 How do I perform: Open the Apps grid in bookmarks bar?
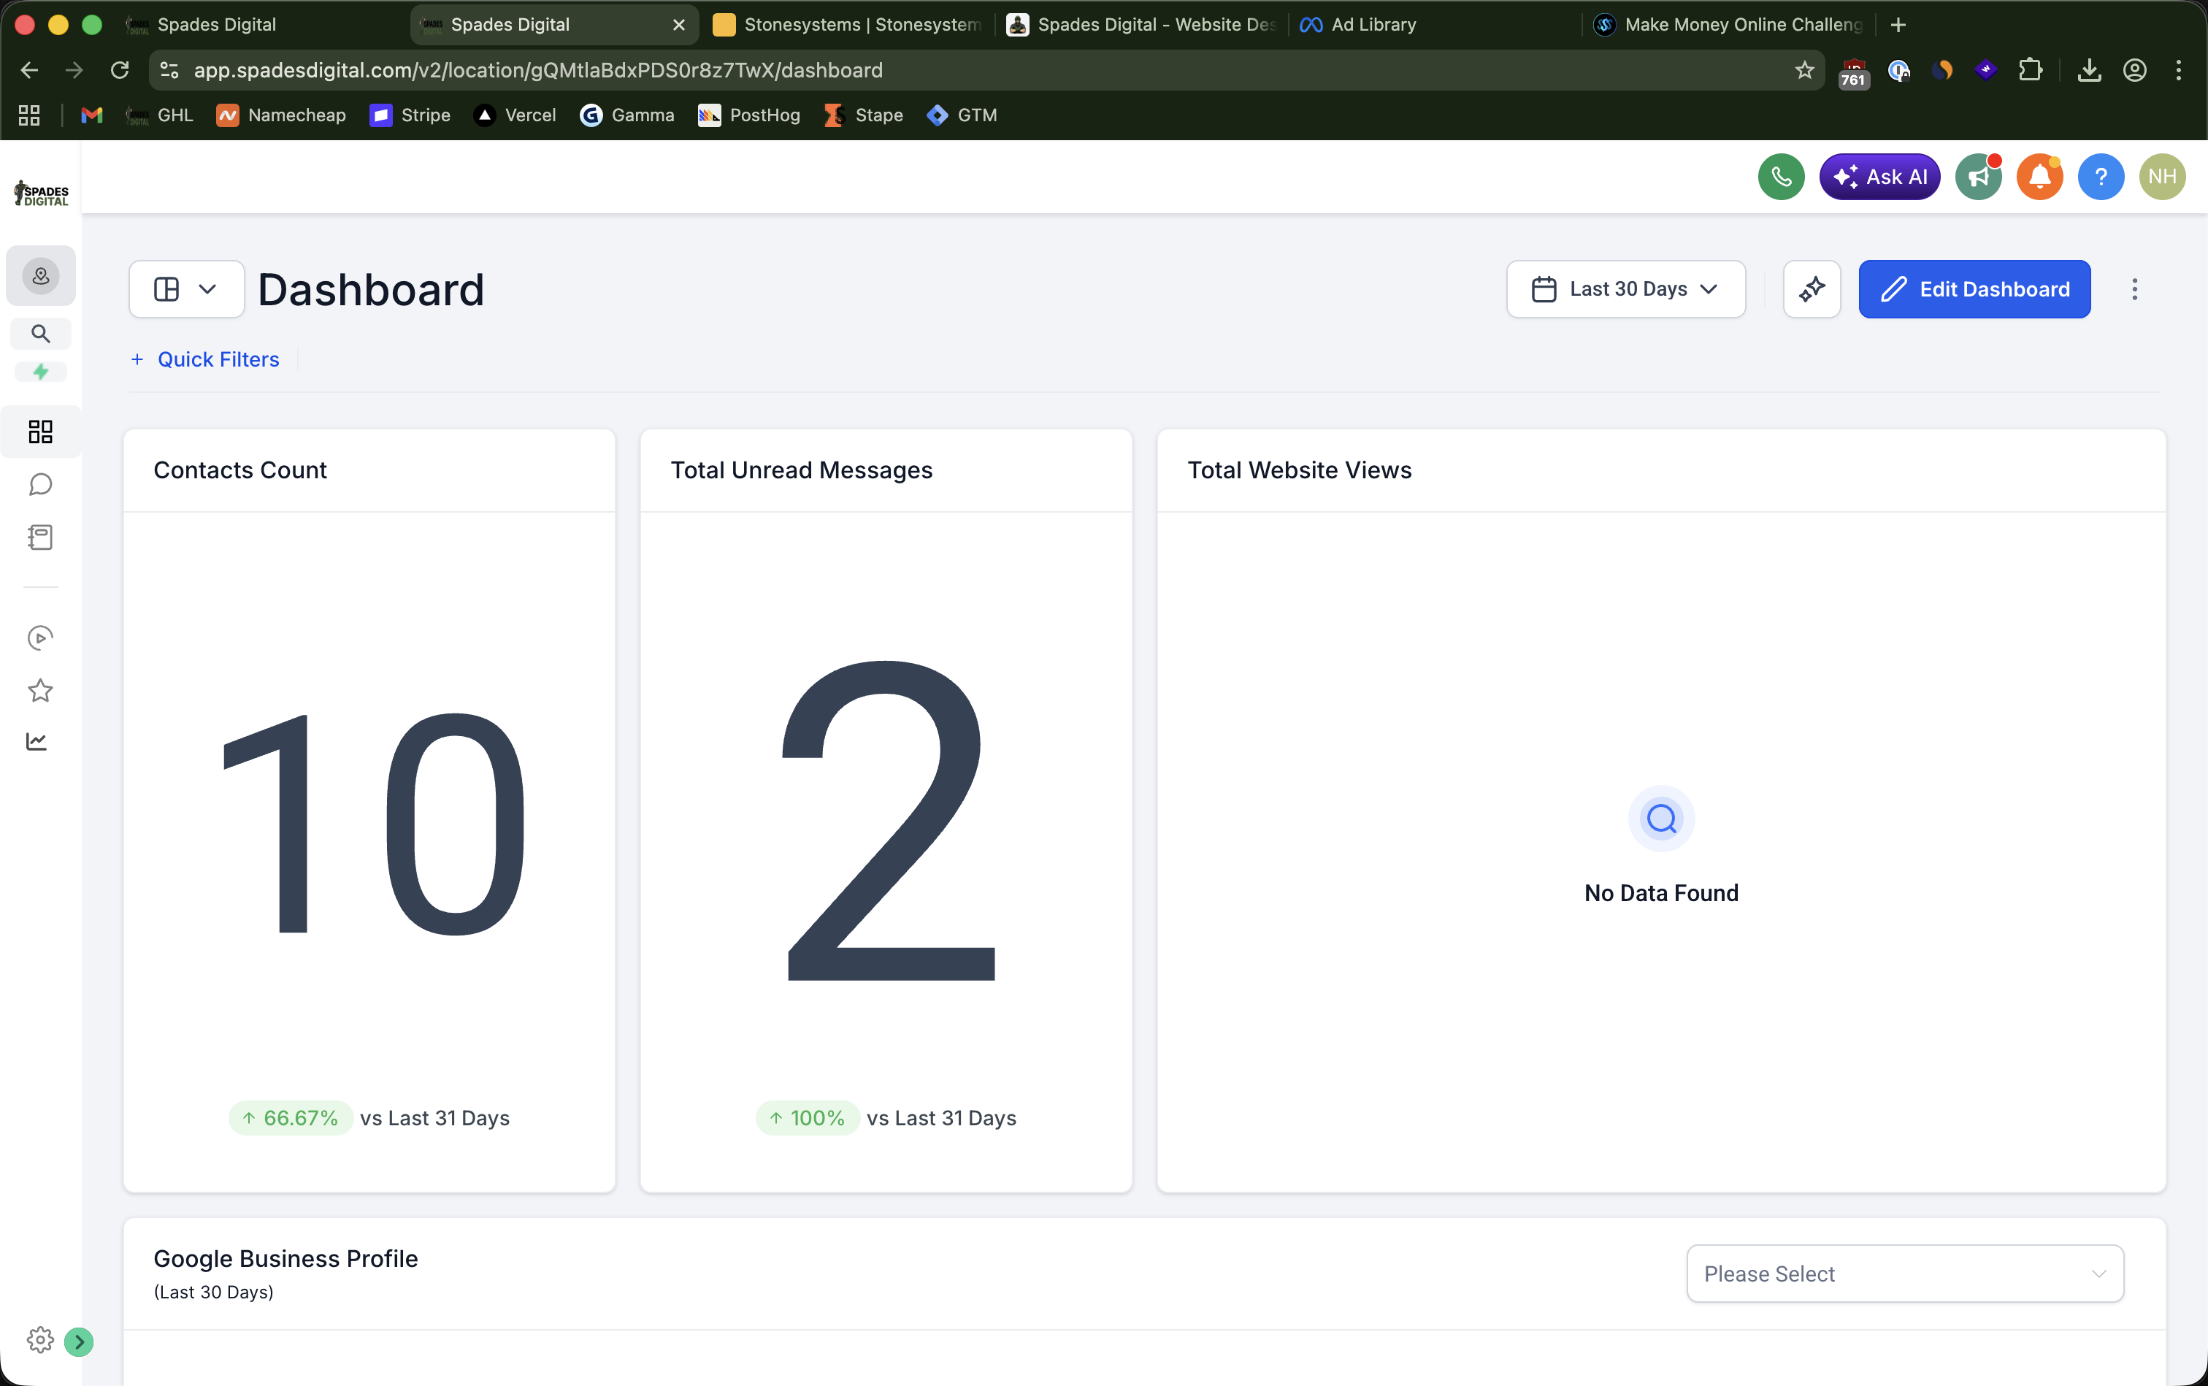pyautogui.click(x=29, y=115)
